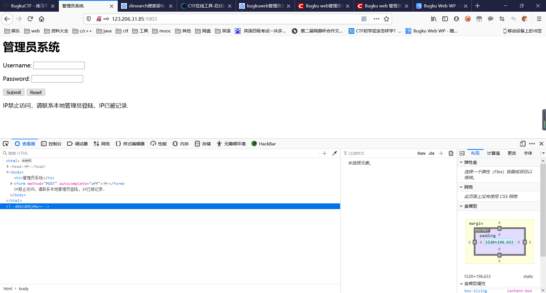Open the 查看器 inspector tab

[x=25, y=144]
